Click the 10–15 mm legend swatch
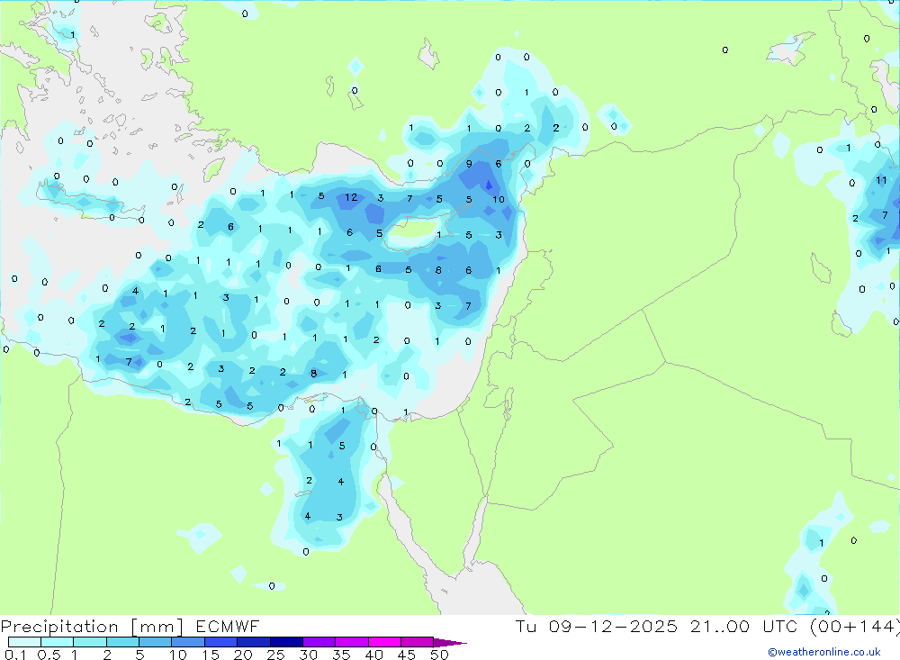 [188, 642]
